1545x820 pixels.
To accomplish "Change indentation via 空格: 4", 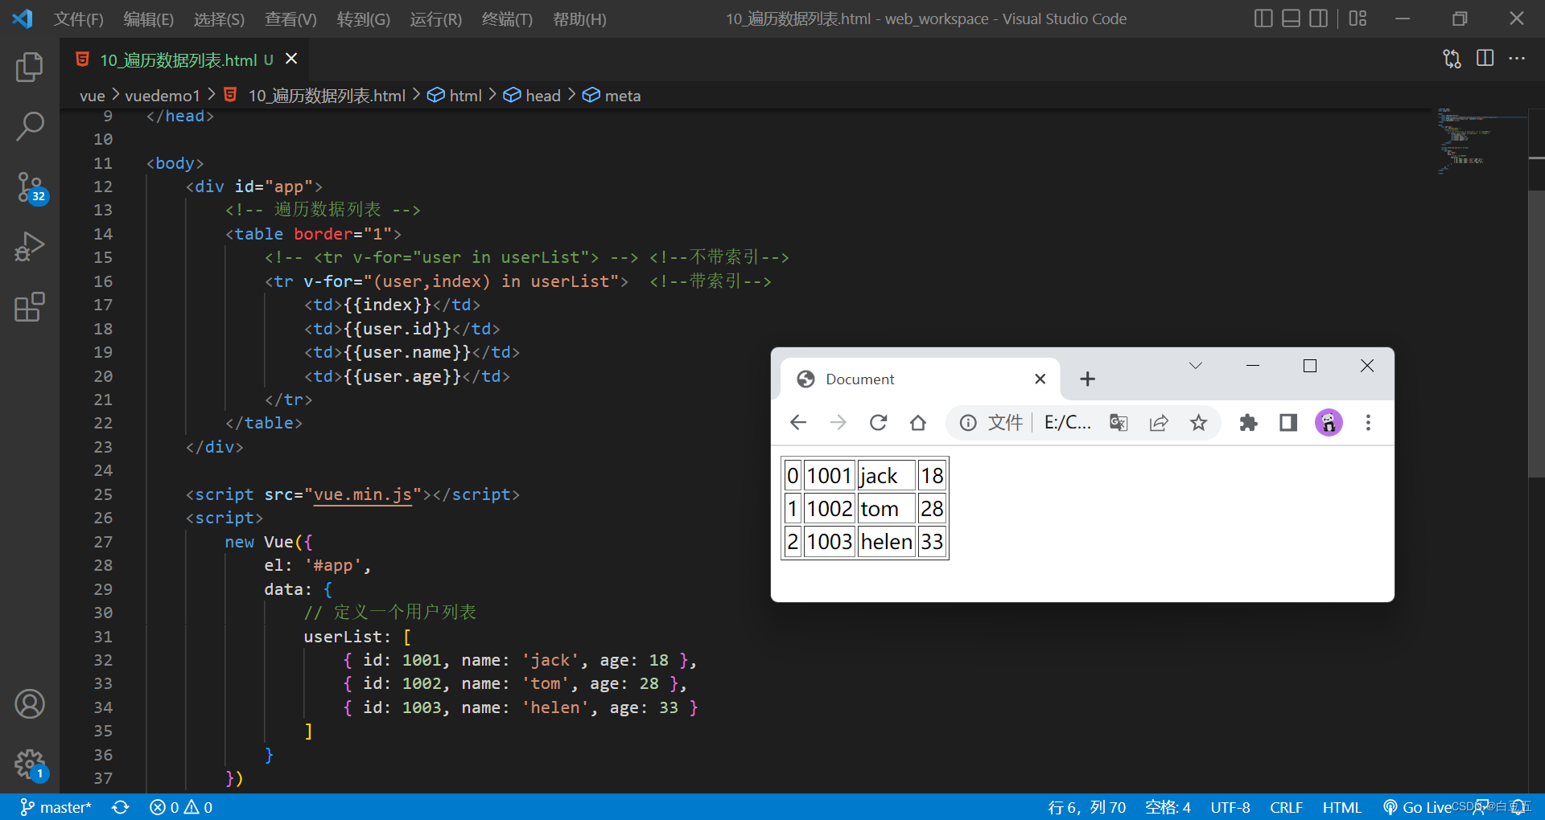I will click(x=1168, y=807).
